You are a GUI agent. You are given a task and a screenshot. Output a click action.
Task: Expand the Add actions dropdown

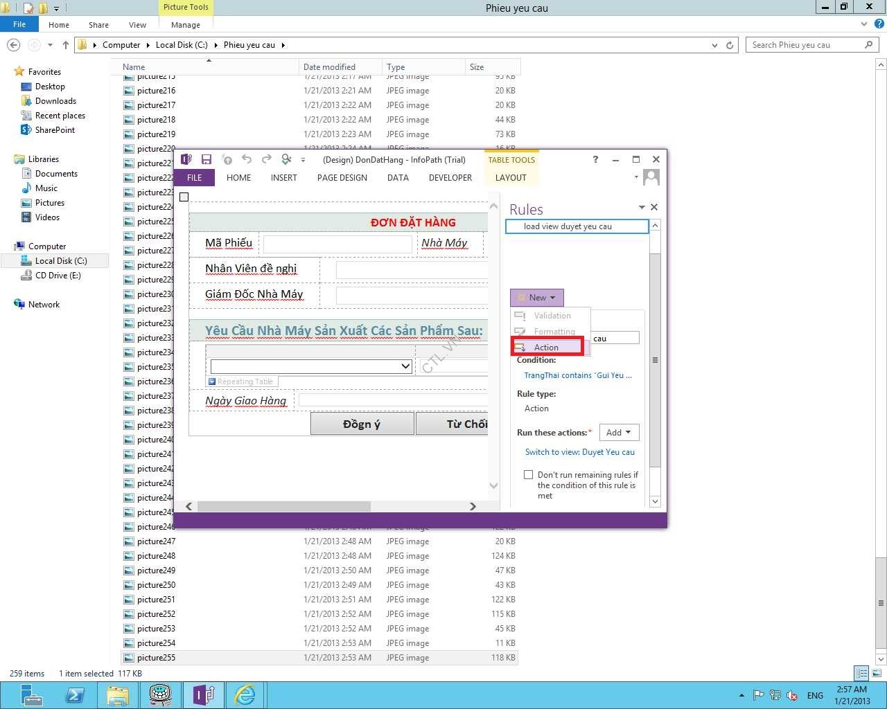tap(618, 433)
